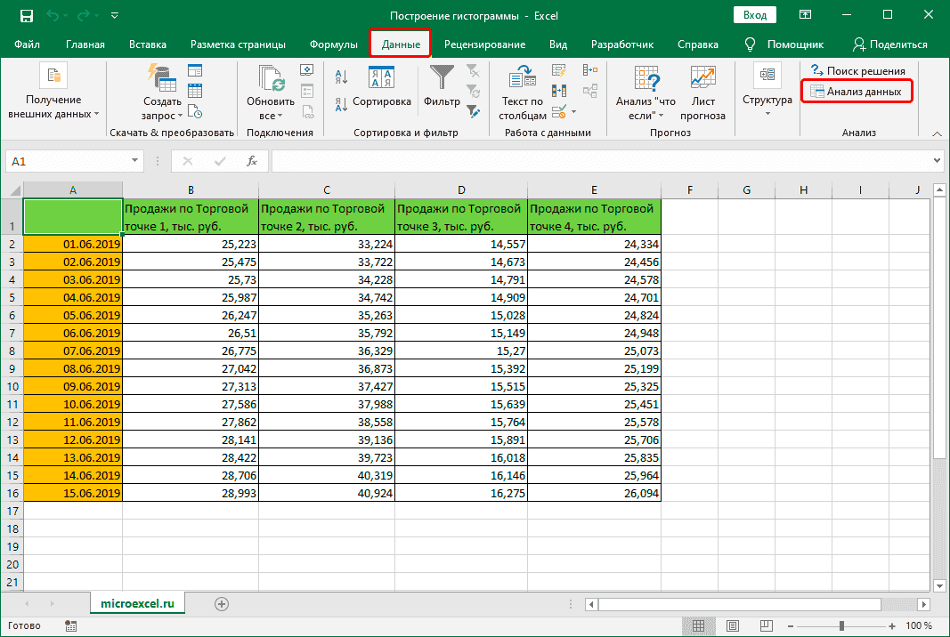Open the Formulas (Формулы) ribbon tab

coord(334,44)
